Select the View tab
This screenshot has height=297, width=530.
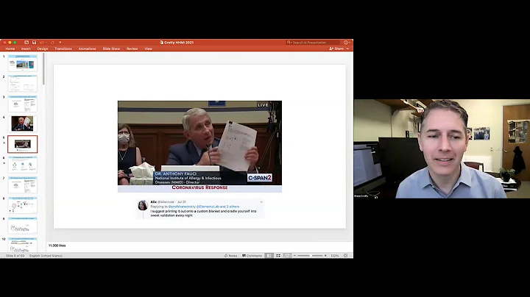149,49
